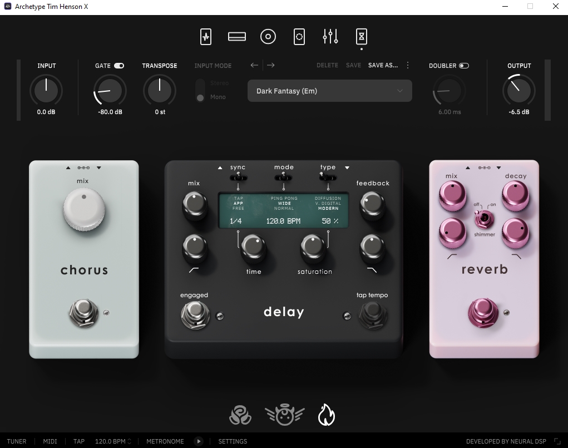Click the delay low-cut filter knob
The height and width of the screenshot is (448, 568).
[195, 248]
